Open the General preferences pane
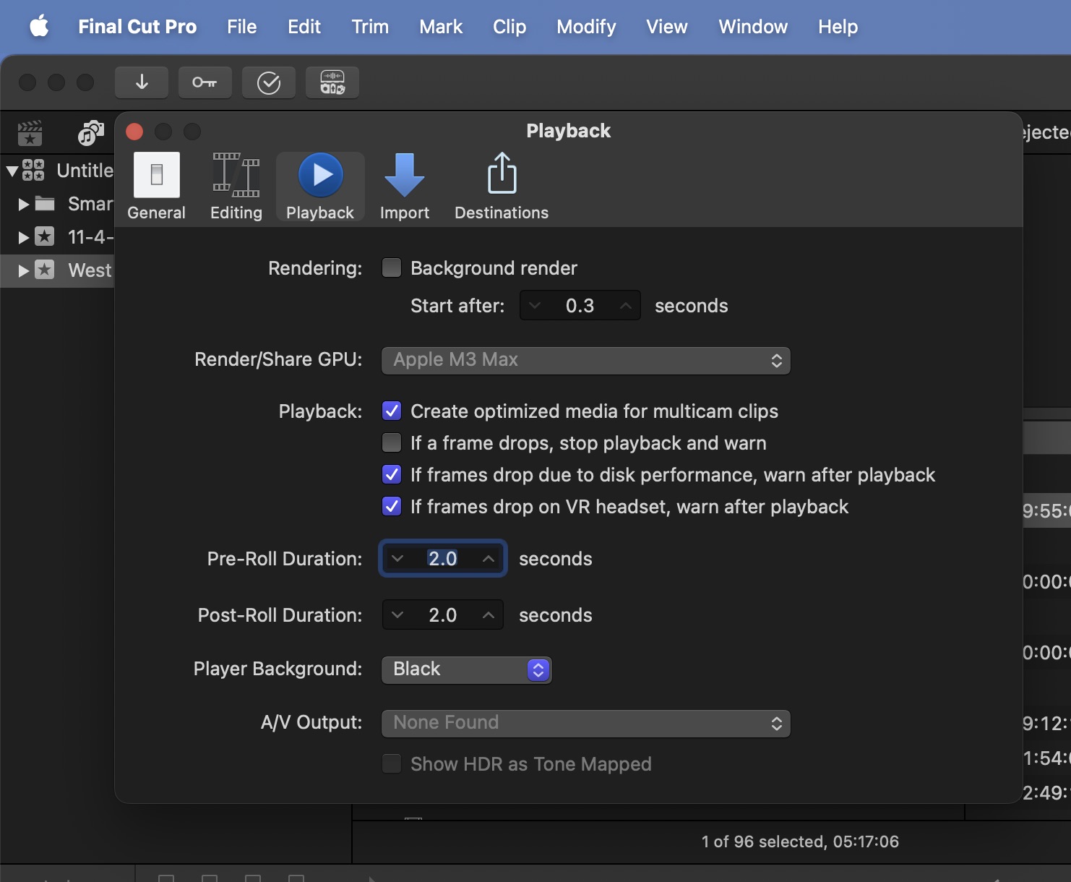Image resolution: width=1071 pixels, height=882 pixels. click(x=157, y=186)
